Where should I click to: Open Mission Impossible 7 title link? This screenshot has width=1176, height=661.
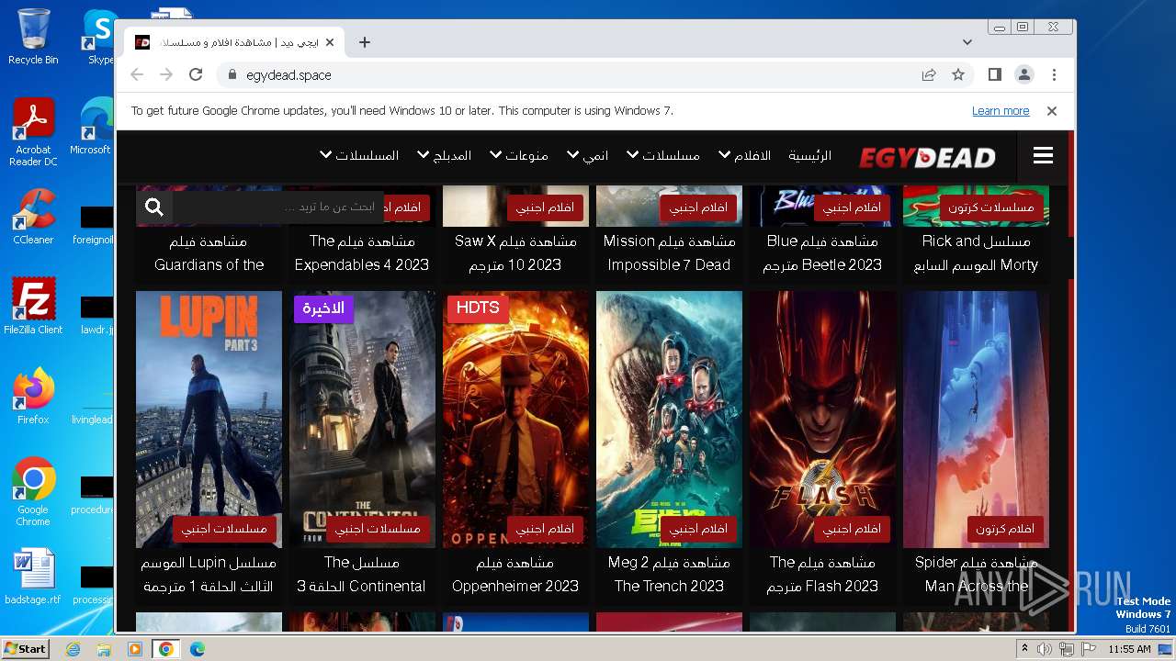click(669, 253)
